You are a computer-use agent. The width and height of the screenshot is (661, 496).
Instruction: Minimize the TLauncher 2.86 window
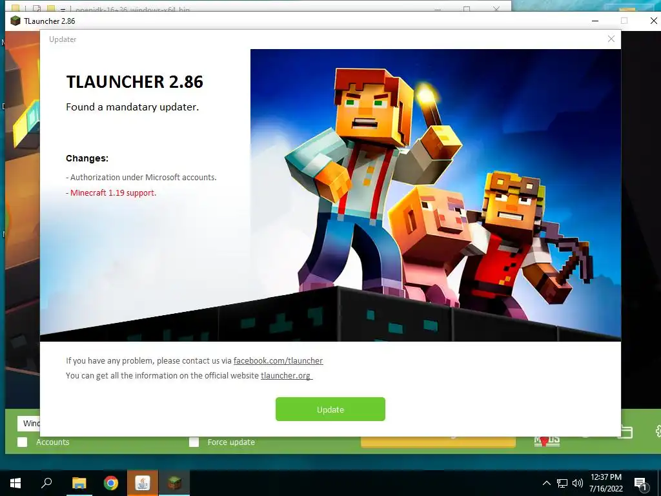pyautogui.click(x=595, y=21)
